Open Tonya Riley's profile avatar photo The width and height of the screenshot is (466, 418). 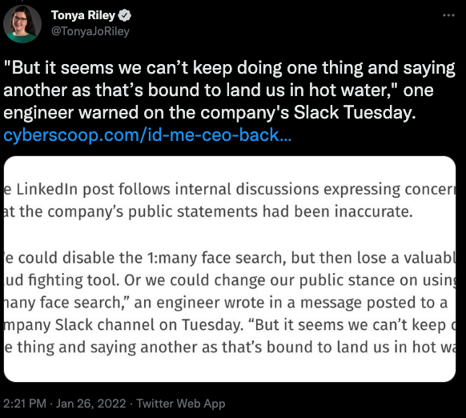click(22, 24)
